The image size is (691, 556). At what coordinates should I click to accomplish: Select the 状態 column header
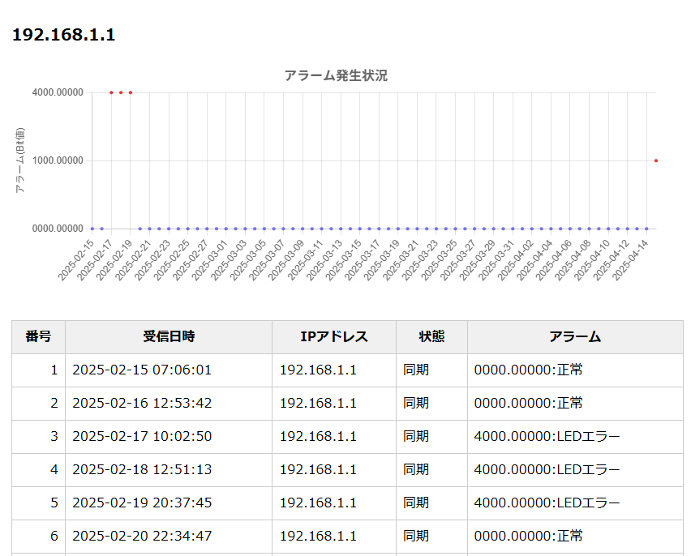431,336
